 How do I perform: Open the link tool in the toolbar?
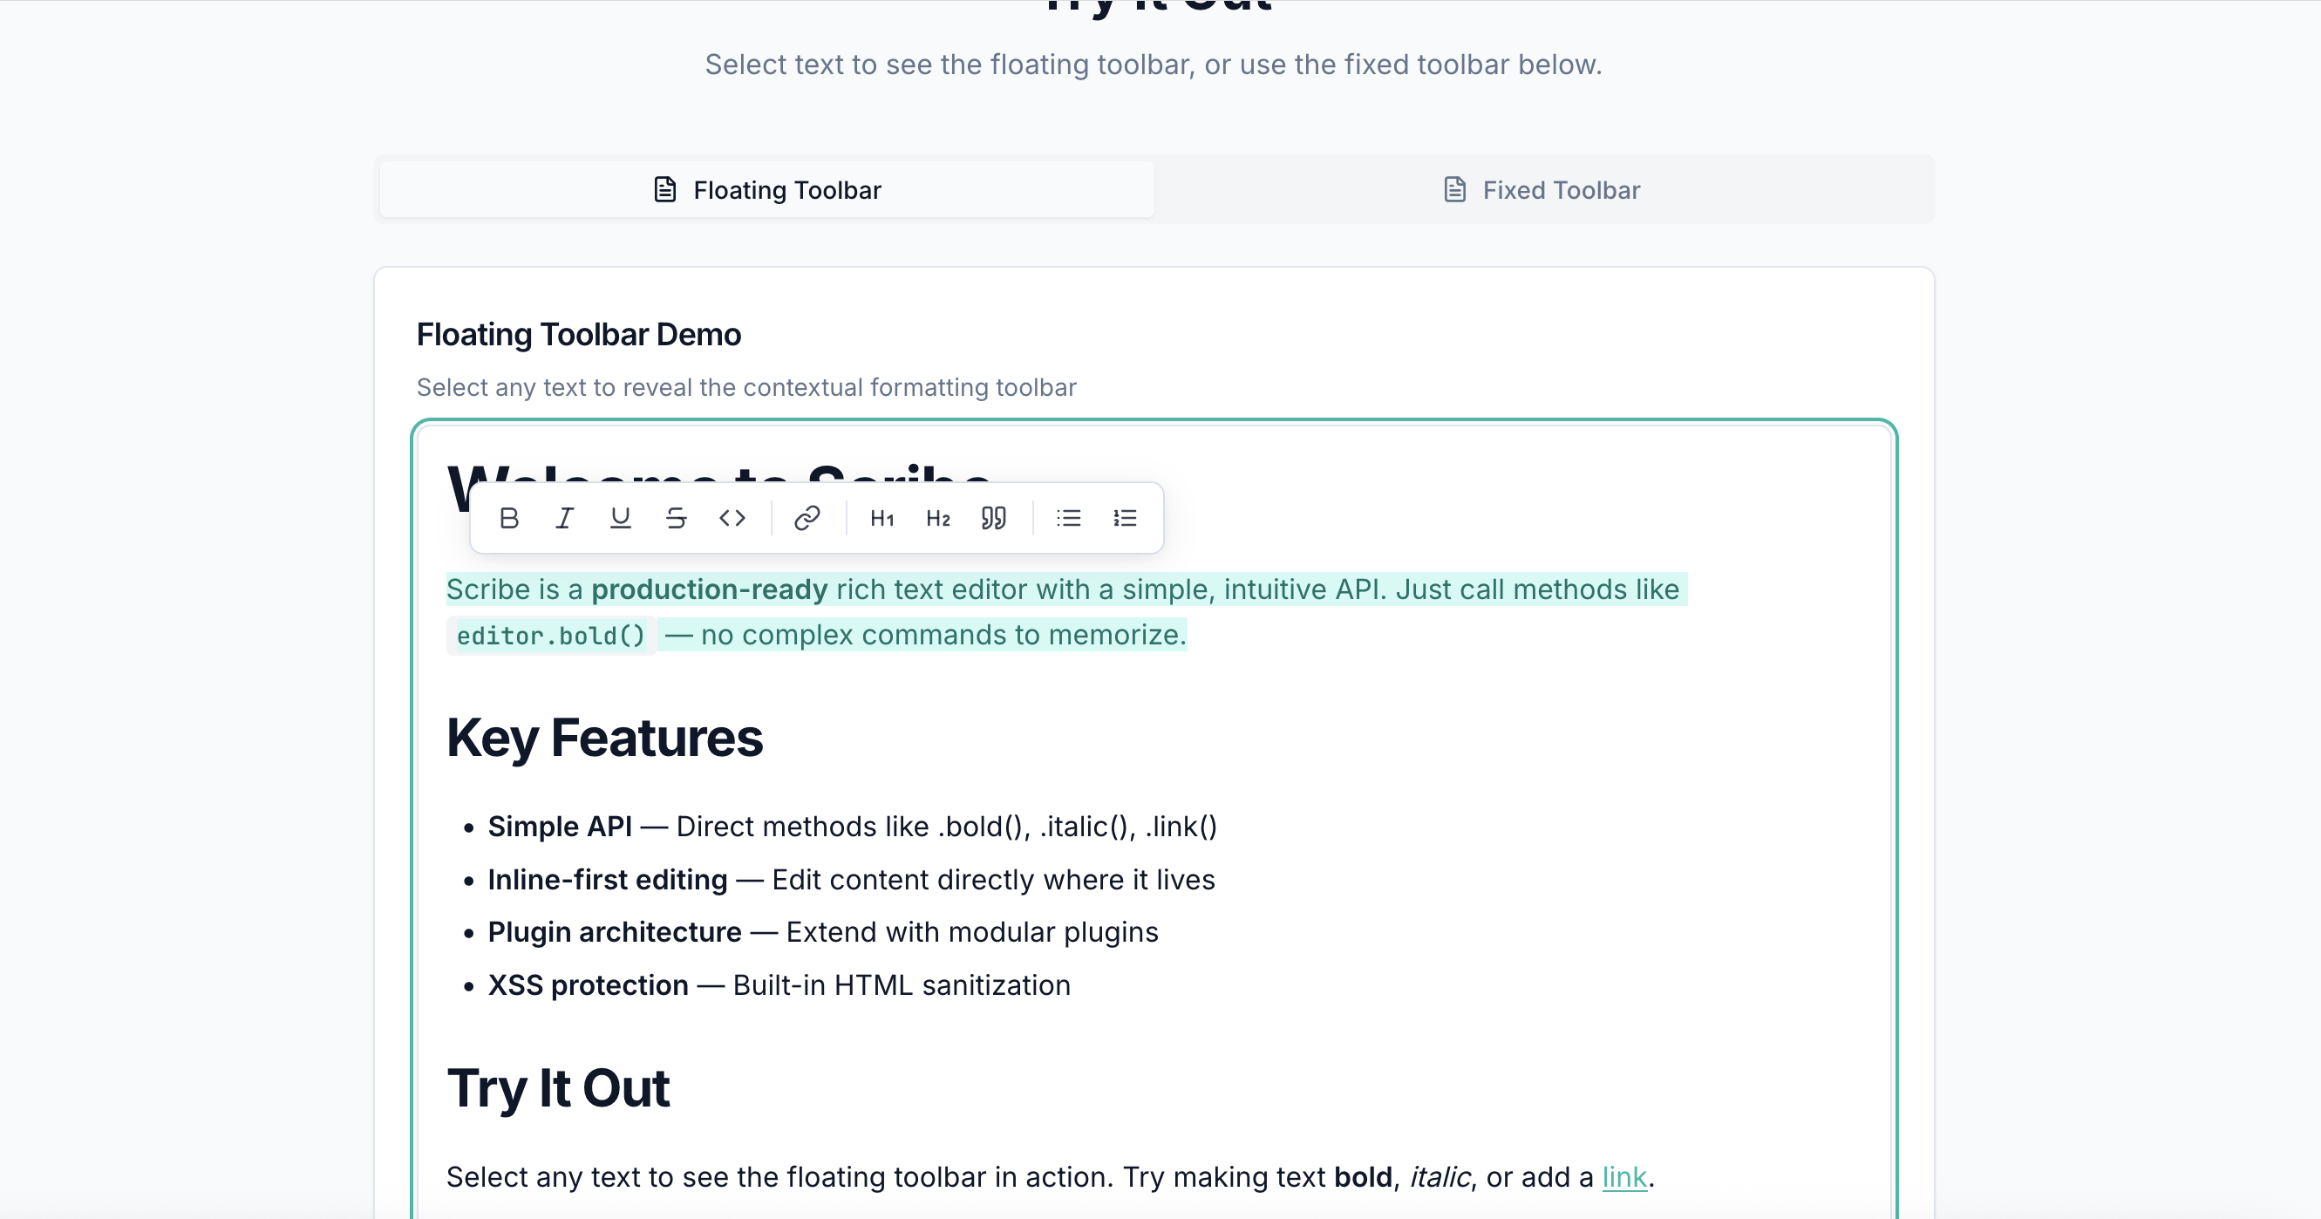click(807, 517)
